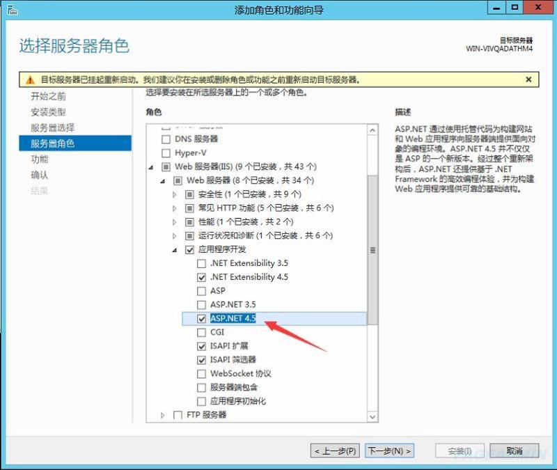The image size is (557, 470).
Task: Toggle the 性能 checkbox
Action: click(189, 222)
